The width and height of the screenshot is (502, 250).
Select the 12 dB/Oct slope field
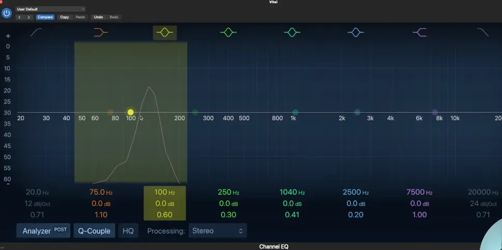click(x=37, y=204)
